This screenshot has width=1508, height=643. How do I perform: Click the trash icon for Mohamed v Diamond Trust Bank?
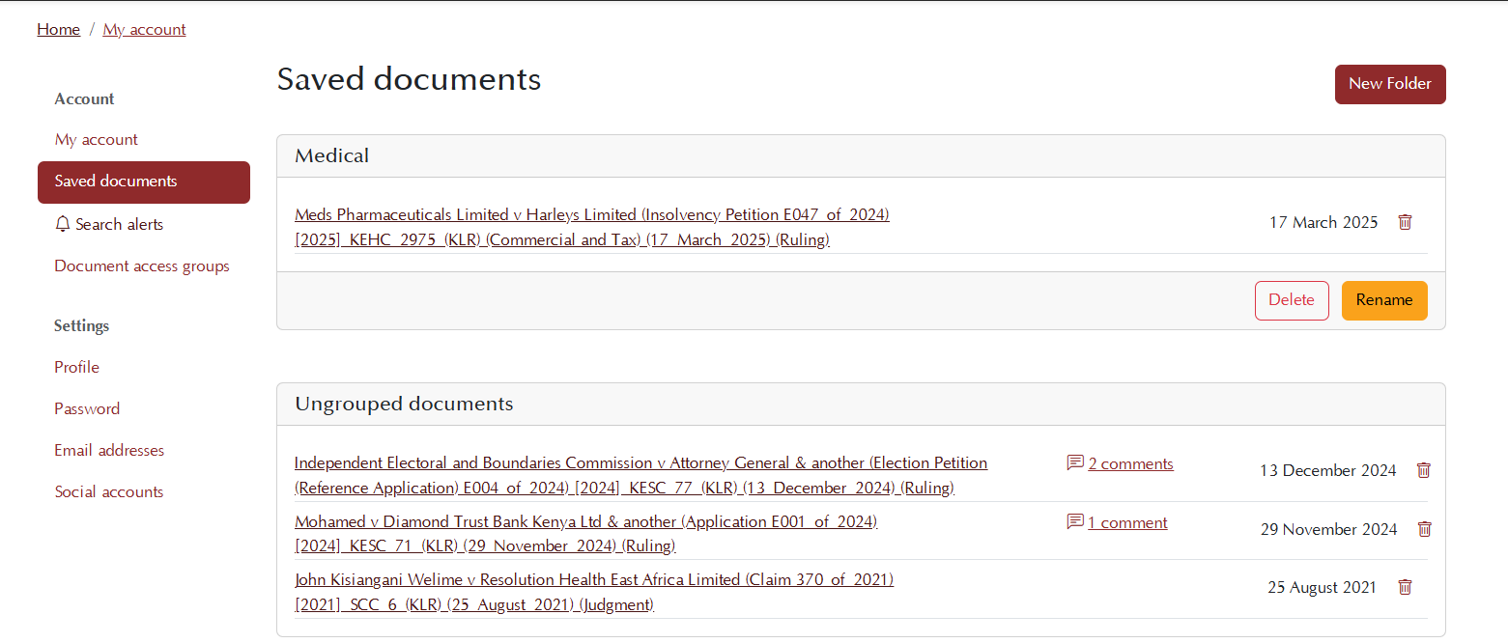click(1424, 528)
